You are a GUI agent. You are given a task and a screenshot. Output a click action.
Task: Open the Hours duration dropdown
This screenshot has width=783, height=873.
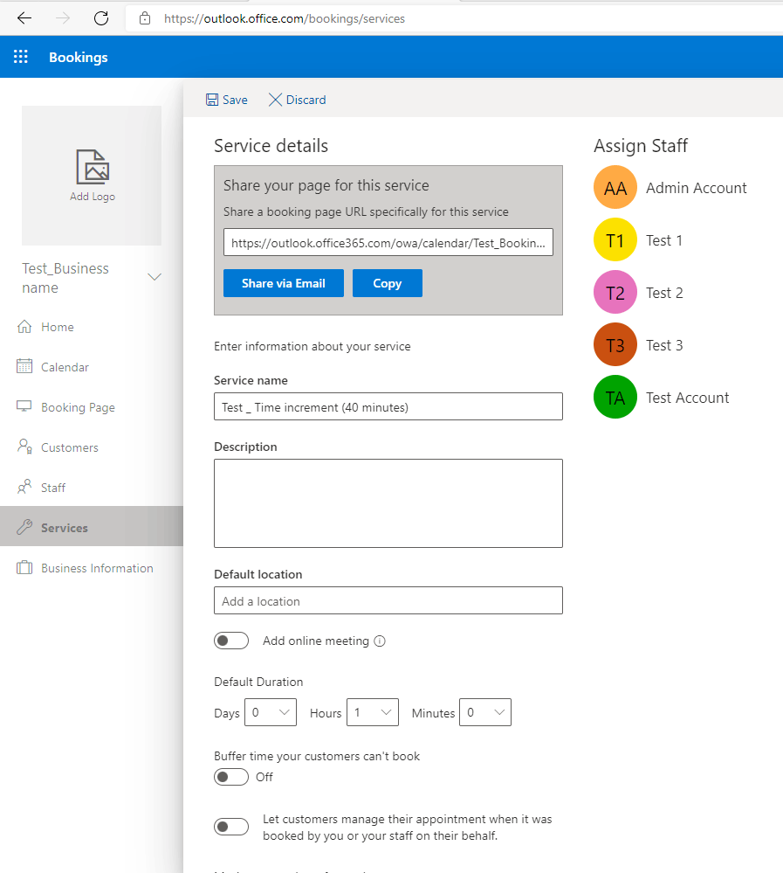pyautogui.click(x=373, y=712)
